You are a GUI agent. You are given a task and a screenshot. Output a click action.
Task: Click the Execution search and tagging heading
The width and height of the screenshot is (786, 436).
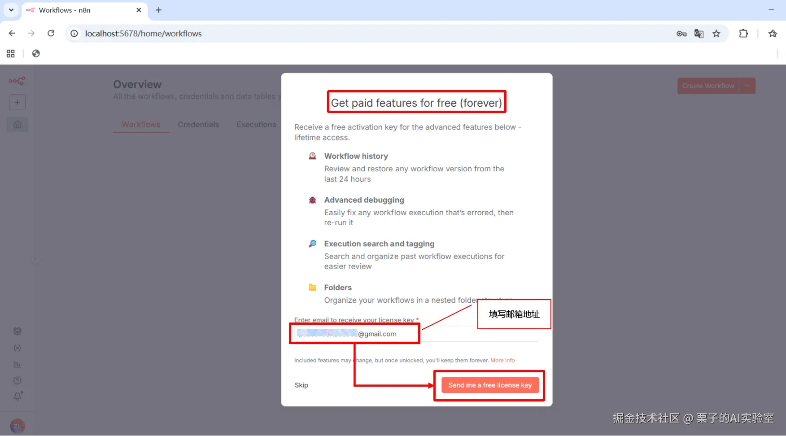[380, 244]
